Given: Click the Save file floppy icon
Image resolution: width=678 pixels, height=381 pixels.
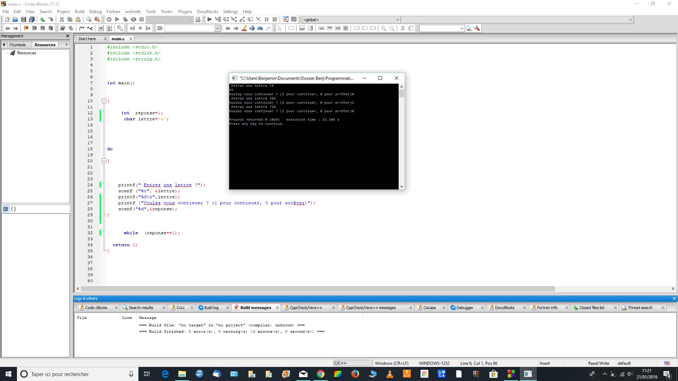Looking at the screenshot, I should [24, 19].
